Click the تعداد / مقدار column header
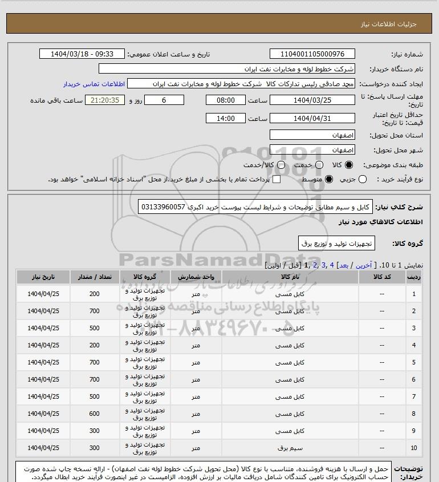Image resolution: width=439 pixels, height=482 pixels. click(x=95, y=277)
